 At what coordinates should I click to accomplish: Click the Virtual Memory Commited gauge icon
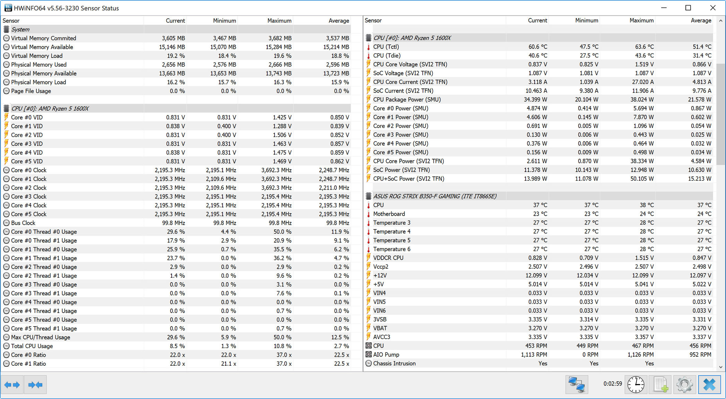click(6, 38)
